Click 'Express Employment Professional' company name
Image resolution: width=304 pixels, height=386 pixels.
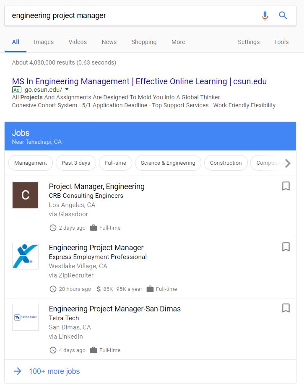[x=98, y=257]
